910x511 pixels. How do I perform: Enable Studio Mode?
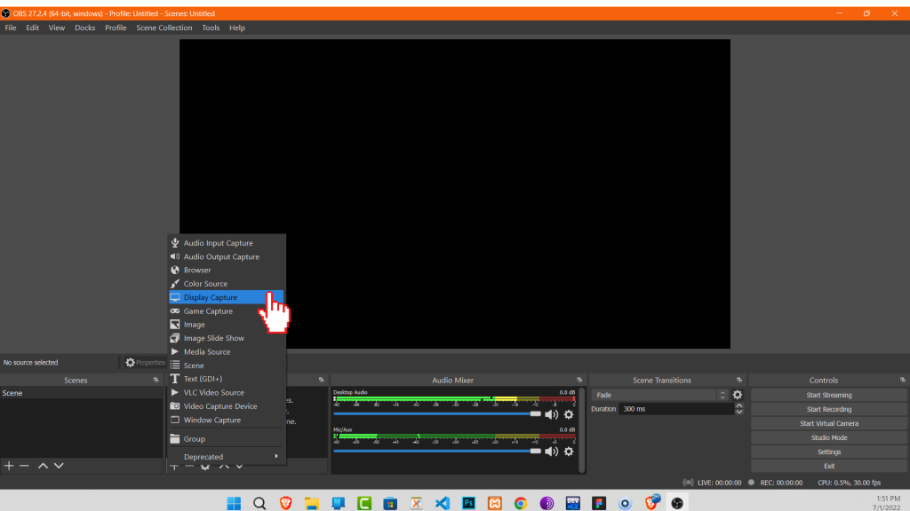coord(829,437)
